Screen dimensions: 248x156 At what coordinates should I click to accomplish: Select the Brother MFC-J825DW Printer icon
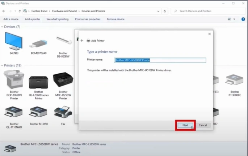(63, 81)
